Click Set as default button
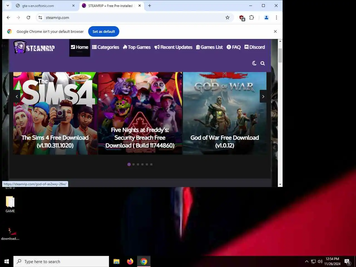This screenshot has width=356, height=267. [x=104, y=31]
